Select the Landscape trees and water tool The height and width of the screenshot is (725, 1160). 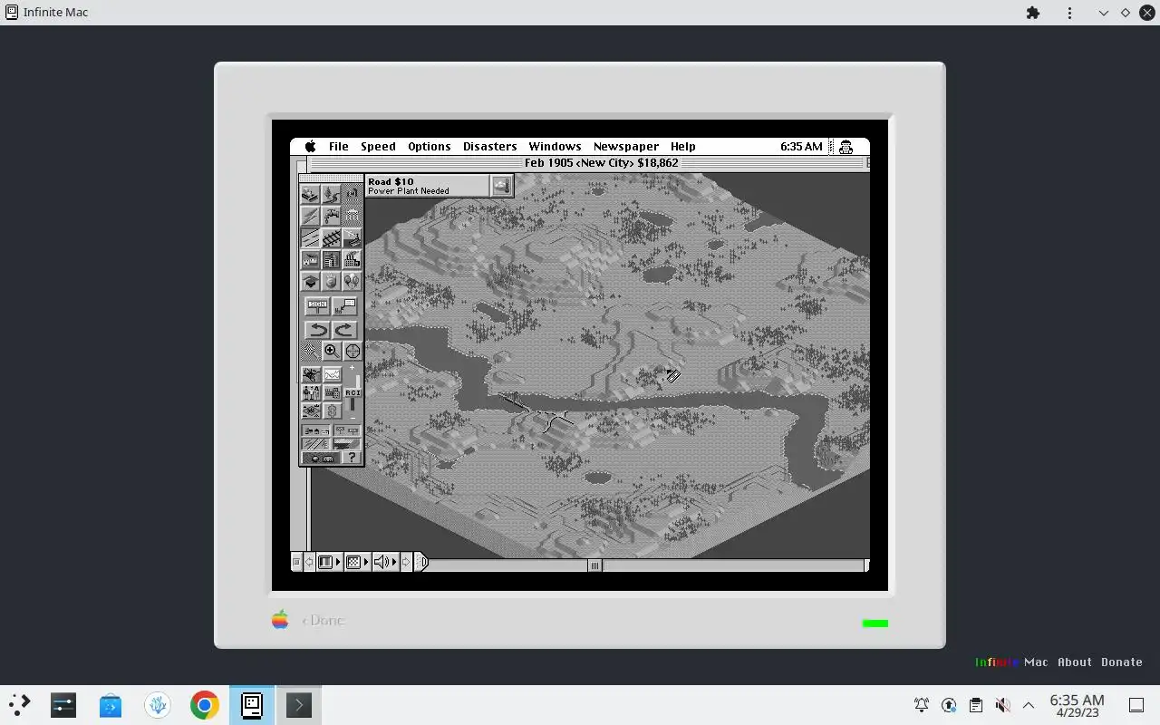point(331,194)
